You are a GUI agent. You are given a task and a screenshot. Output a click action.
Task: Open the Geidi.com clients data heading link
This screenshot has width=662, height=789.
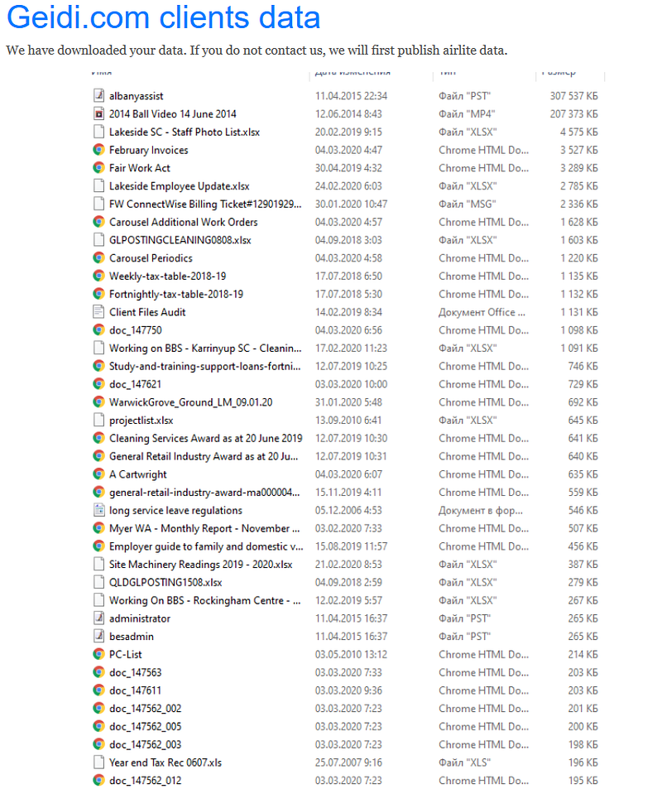163,17
